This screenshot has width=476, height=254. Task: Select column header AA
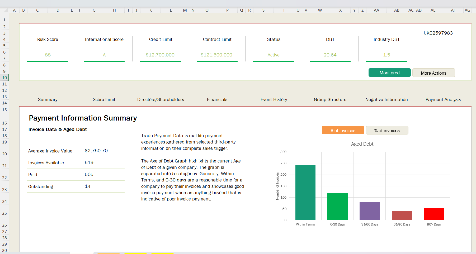click(376, 10)
